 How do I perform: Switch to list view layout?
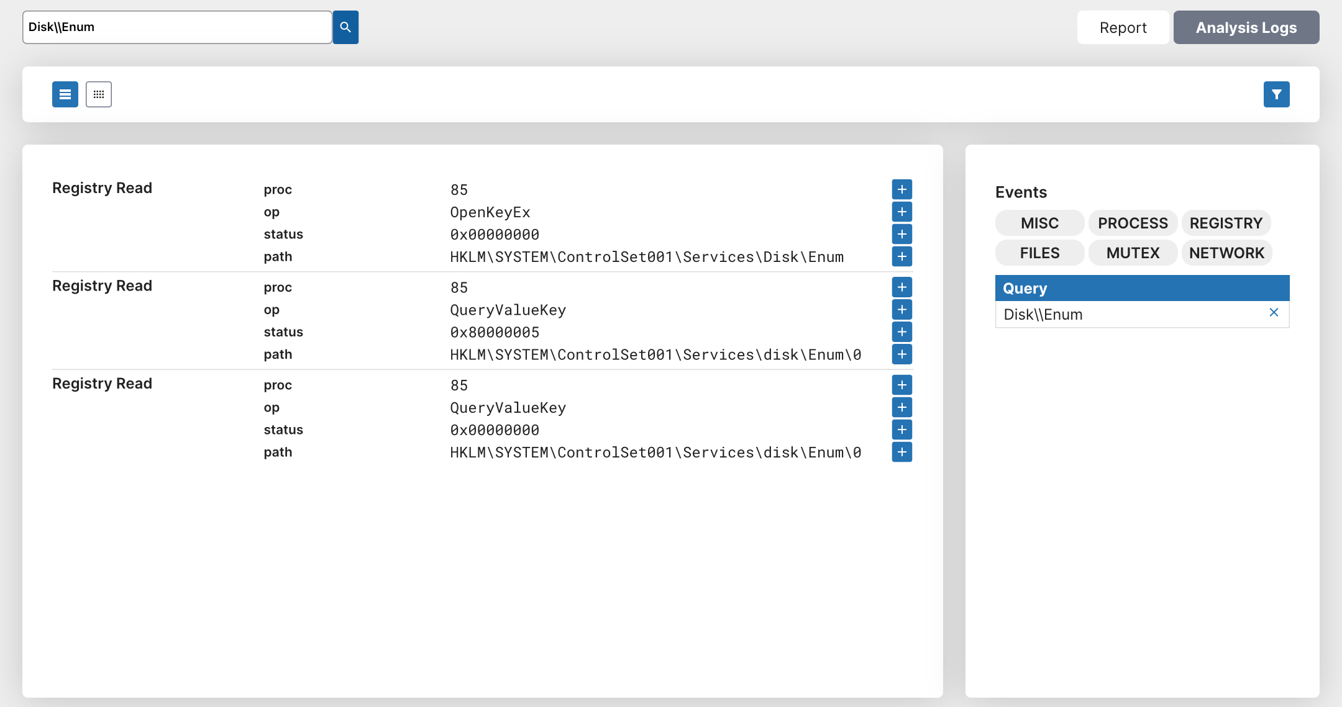tap(65, 94)
